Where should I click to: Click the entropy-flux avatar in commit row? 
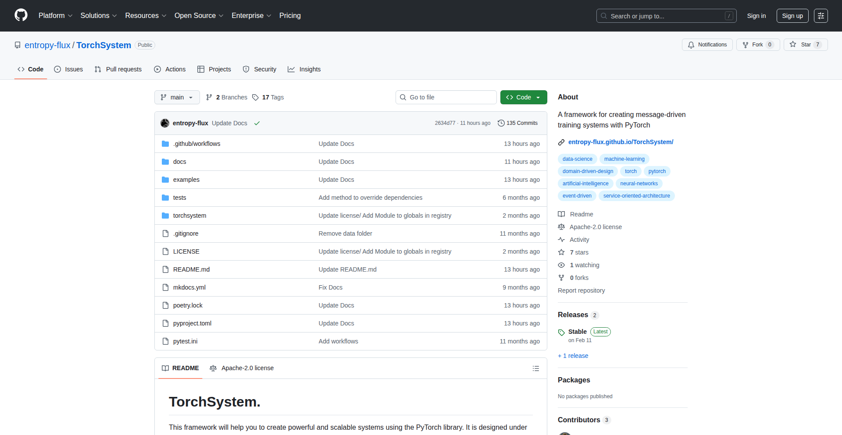click(x=165, y=123)
